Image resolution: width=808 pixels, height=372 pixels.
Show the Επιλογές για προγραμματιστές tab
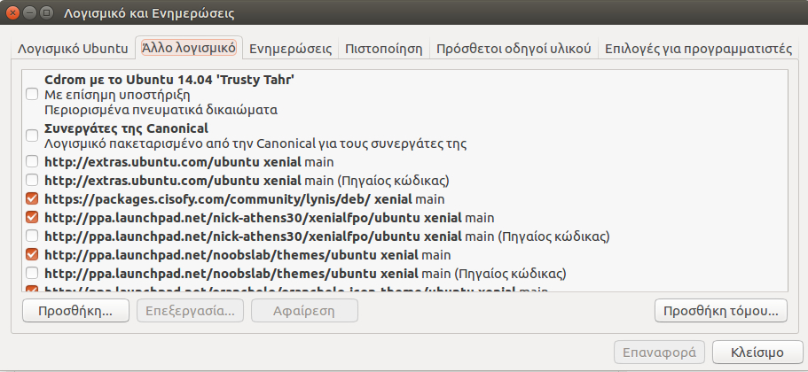698,49
